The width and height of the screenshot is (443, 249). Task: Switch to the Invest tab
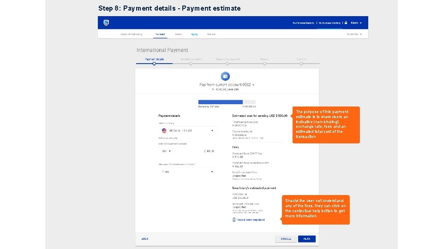pos(179,34)
